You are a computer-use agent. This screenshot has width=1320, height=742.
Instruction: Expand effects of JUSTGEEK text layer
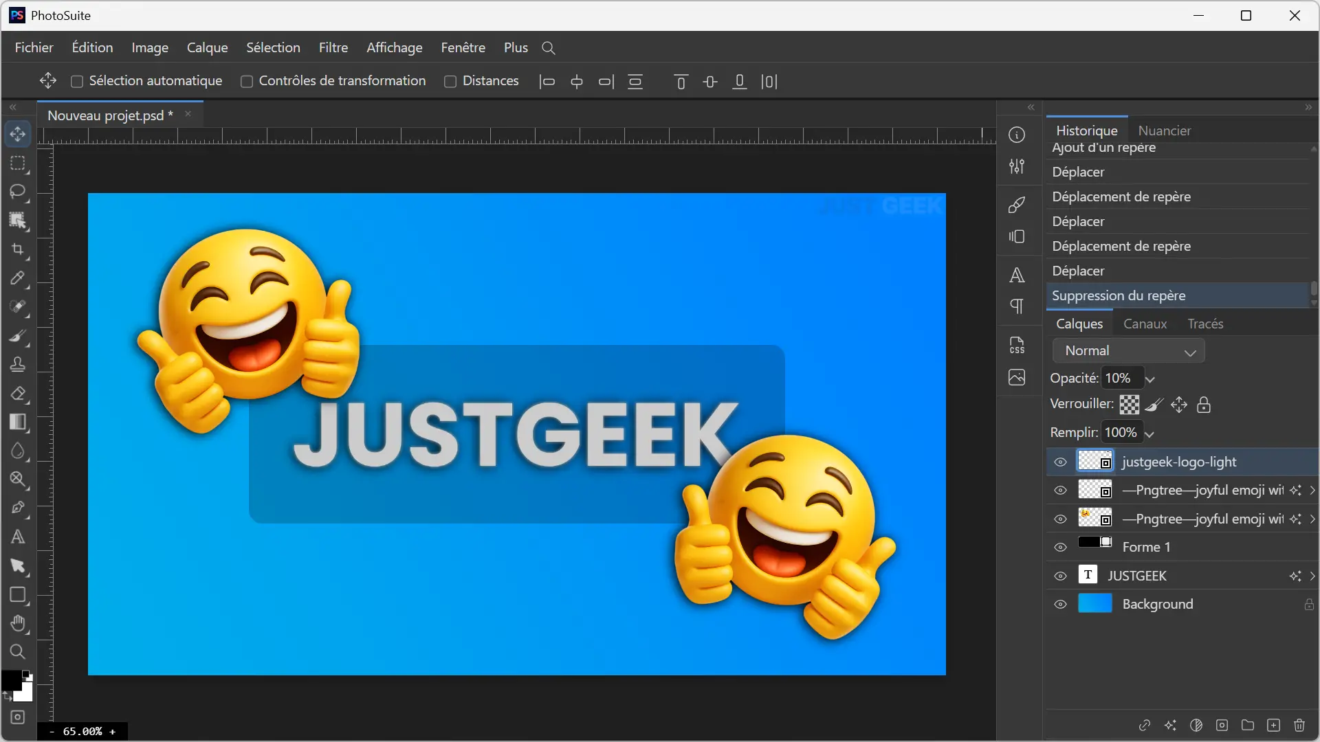(1312, 576)
